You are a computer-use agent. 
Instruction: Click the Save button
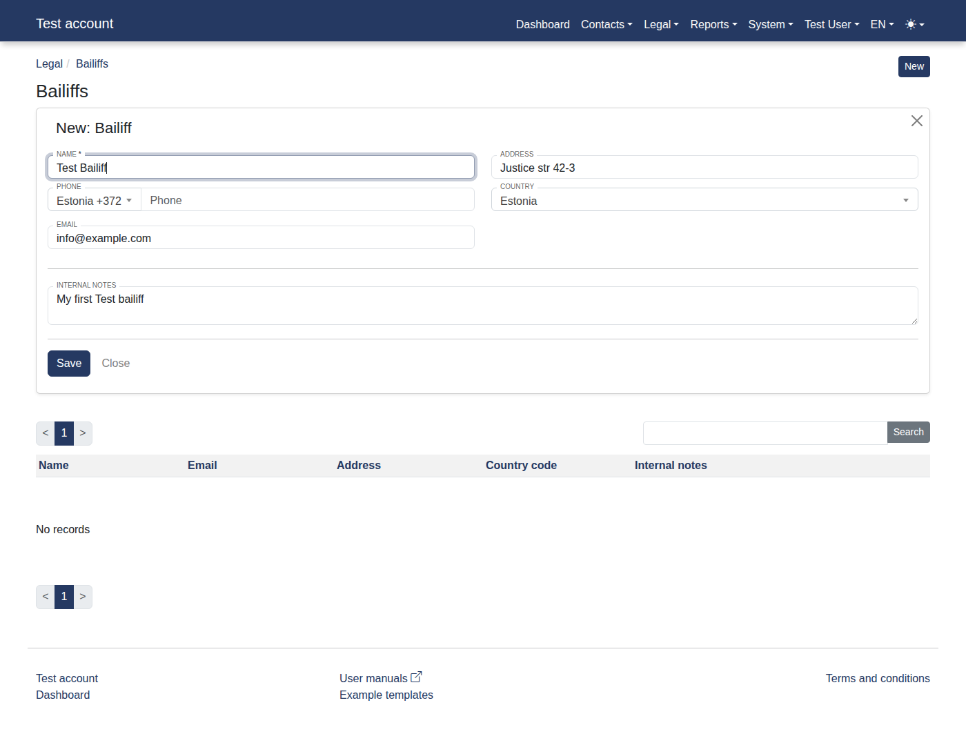[69, 364]
